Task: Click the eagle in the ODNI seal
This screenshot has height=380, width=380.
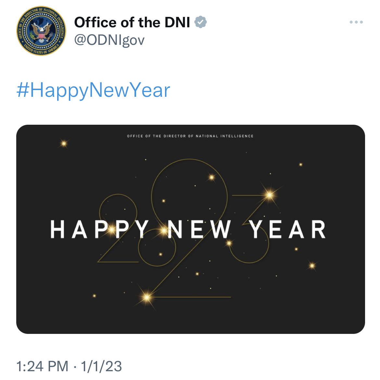Action: pyautogui.click(x=42, y=32)
